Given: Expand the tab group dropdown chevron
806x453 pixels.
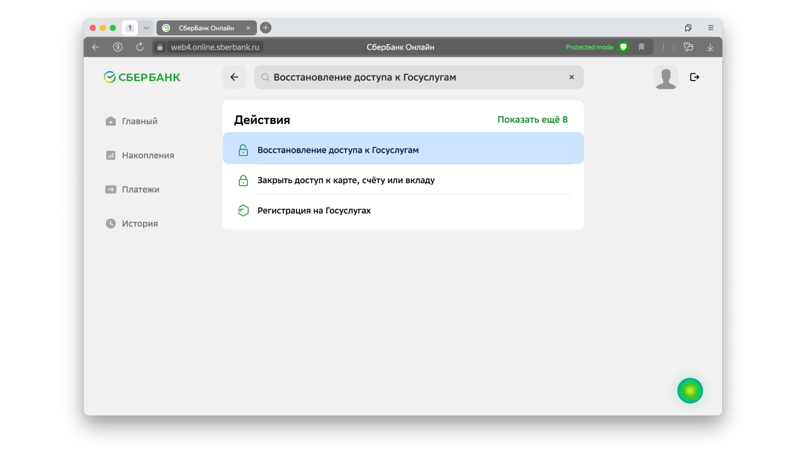Looking at the screenshot, I should click(x=146, y=28).
